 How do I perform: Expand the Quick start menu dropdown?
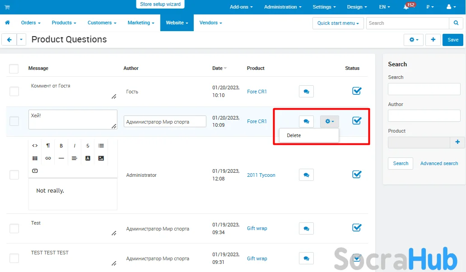click(x=338, y=23)
